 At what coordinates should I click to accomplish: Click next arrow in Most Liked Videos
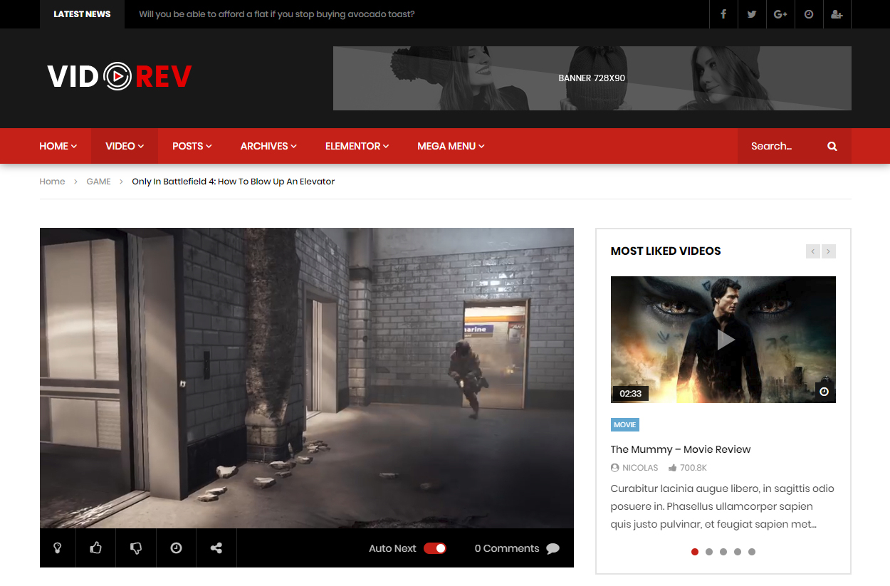point(828,251)
